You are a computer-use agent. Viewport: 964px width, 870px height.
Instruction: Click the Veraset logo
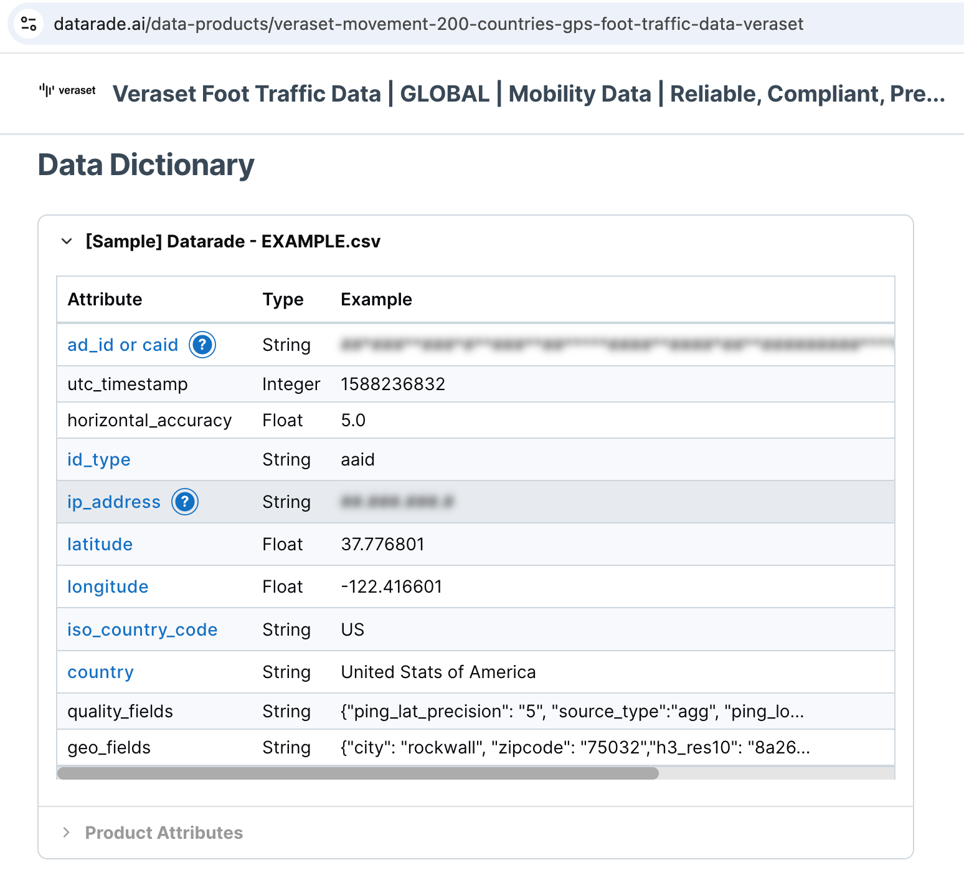67,91
